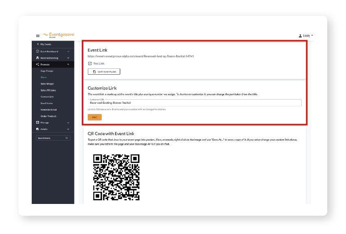Click the orange Save button
346x234 pixels.
pos(95,117)
